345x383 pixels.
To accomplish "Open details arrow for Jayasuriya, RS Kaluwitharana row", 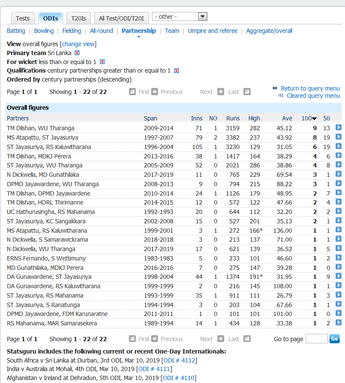I will click(339, 146).
